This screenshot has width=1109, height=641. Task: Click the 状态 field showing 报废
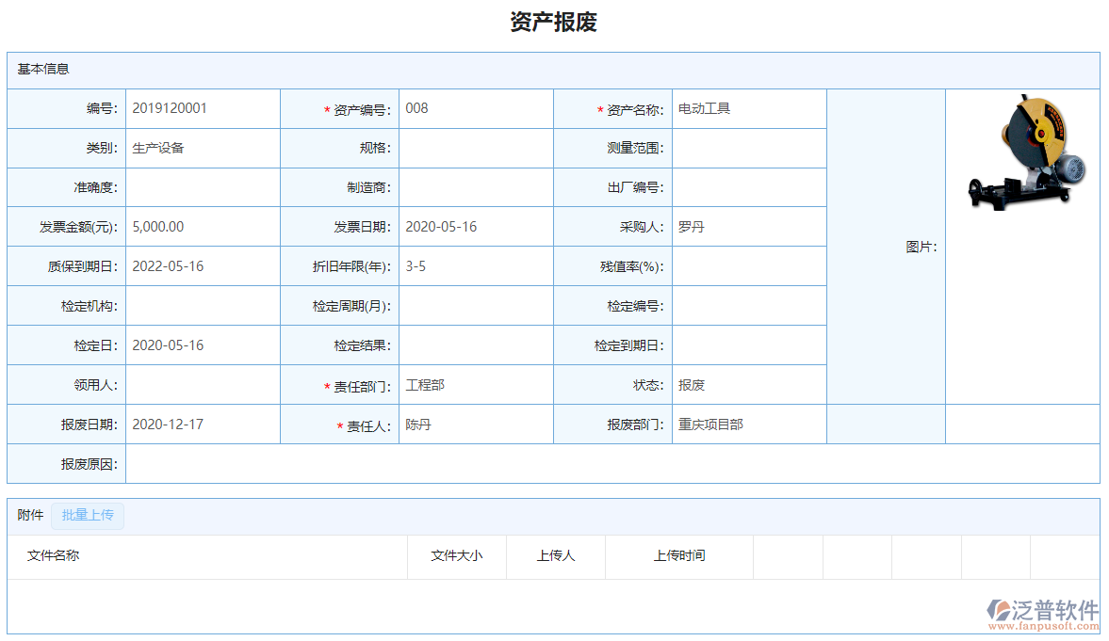tap(748, 385)
